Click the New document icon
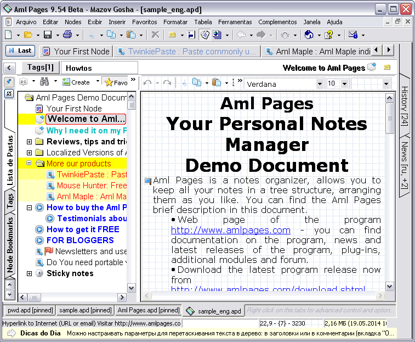 coord(8,35)
